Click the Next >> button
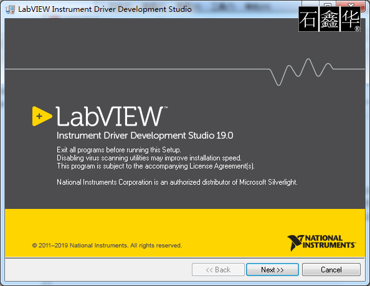The image size is (370, 286). coord(272,269)
